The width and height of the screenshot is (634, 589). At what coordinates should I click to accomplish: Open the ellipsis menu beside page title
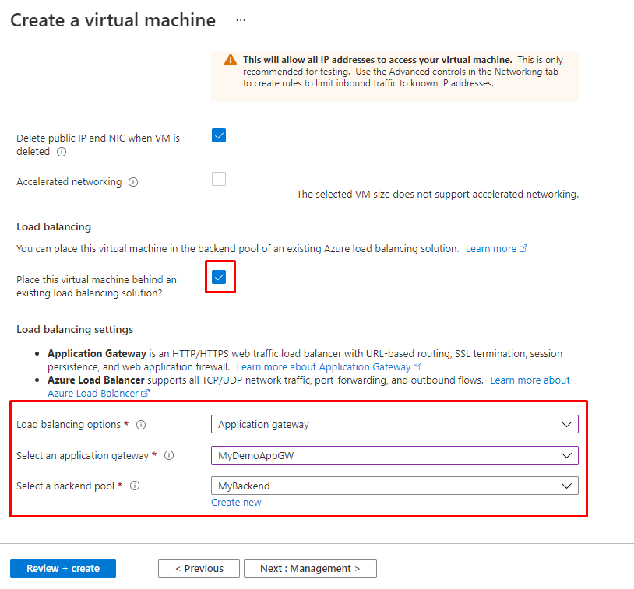pyautogui.click(x=241, y=21)
